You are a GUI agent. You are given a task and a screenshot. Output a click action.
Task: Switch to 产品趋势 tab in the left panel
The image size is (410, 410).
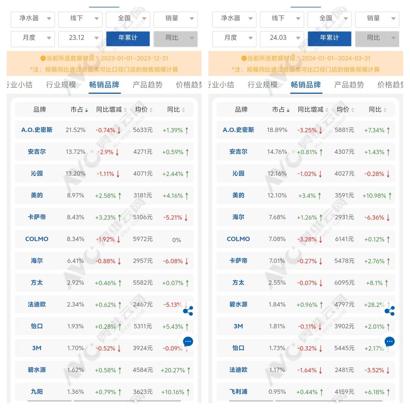[148, 85]
